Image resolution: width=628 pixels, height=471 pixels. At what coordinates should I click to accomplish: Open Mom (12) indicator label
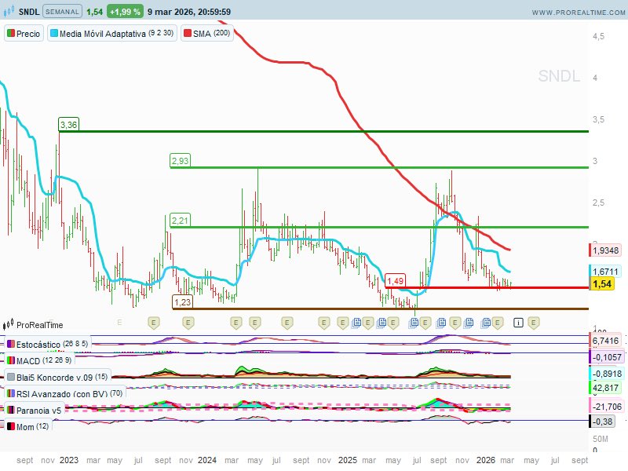click(27, 426)
